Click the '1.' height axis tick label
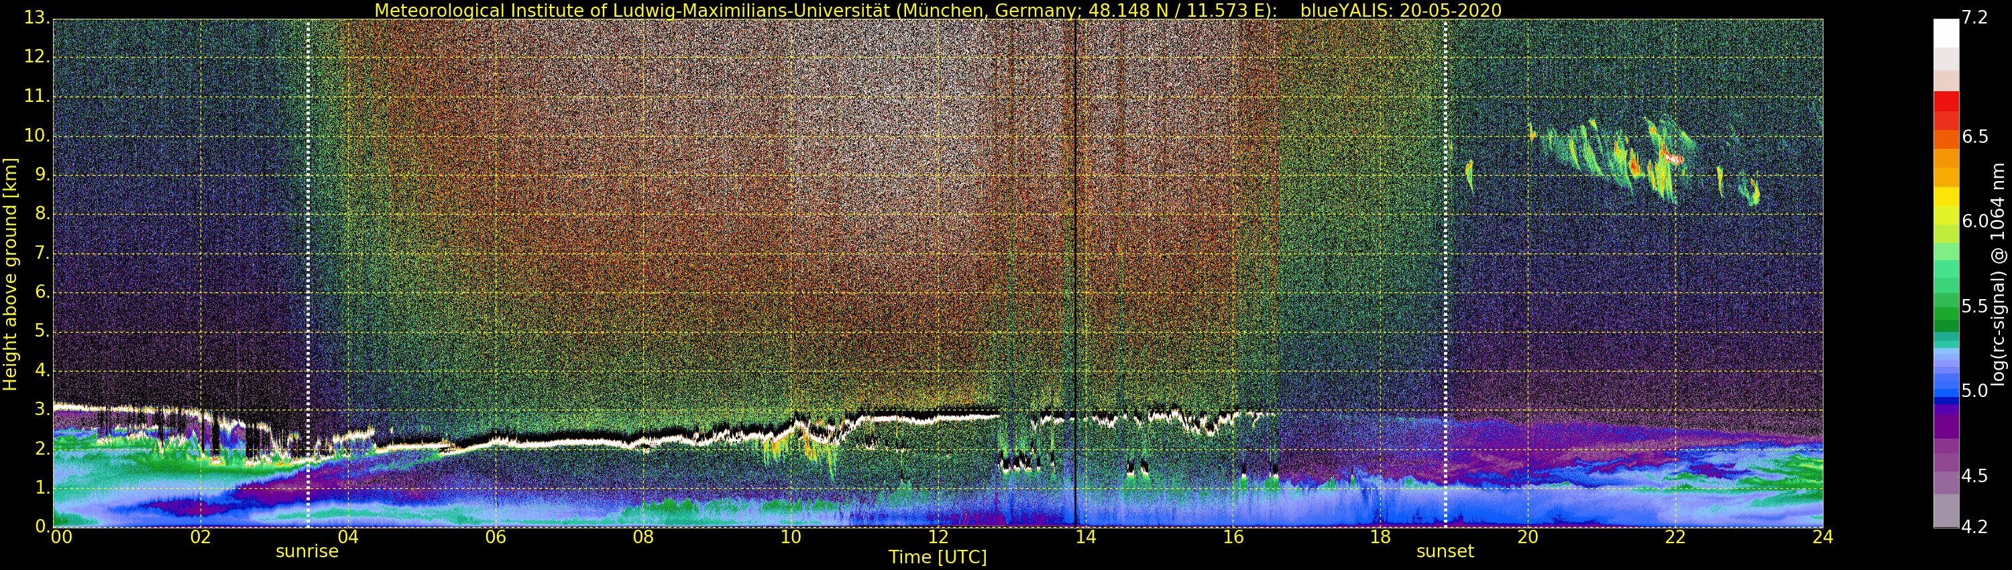The image size is (2012, 570). pyautogui.click(x=42, y=488)
